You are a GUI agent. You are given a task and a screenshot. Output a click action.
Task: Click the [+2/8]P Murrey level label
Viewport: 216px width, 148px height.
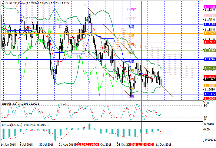[x=131, y=9]
